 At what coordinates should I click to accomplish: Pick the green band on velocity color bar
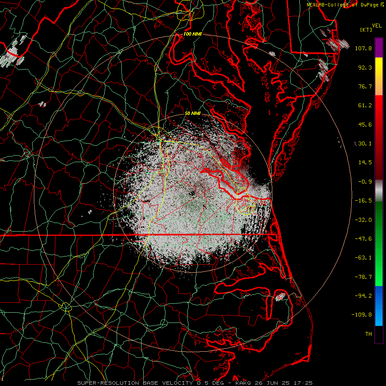tap(379, 244)
